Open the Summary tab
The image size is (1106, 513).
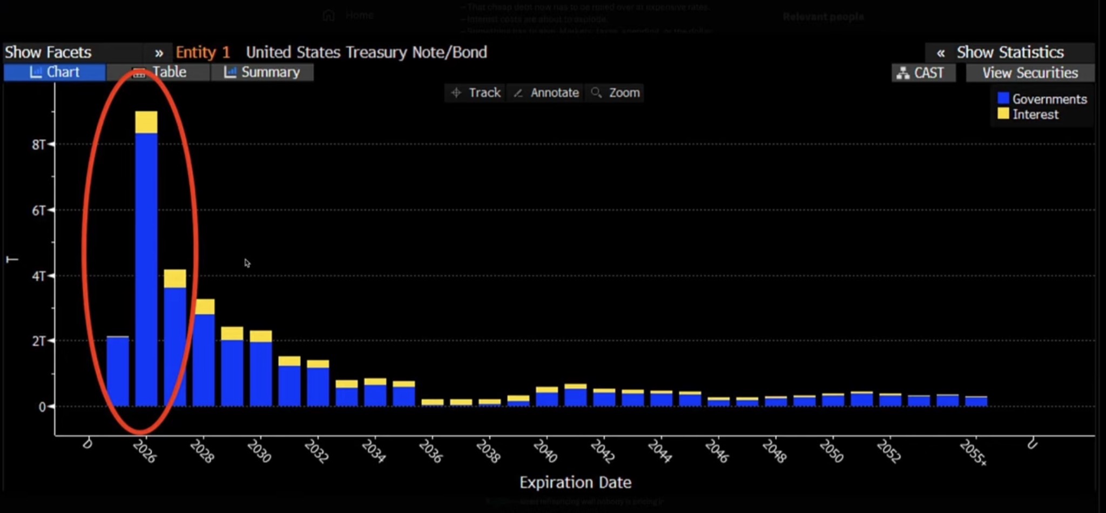pos(270,72)
